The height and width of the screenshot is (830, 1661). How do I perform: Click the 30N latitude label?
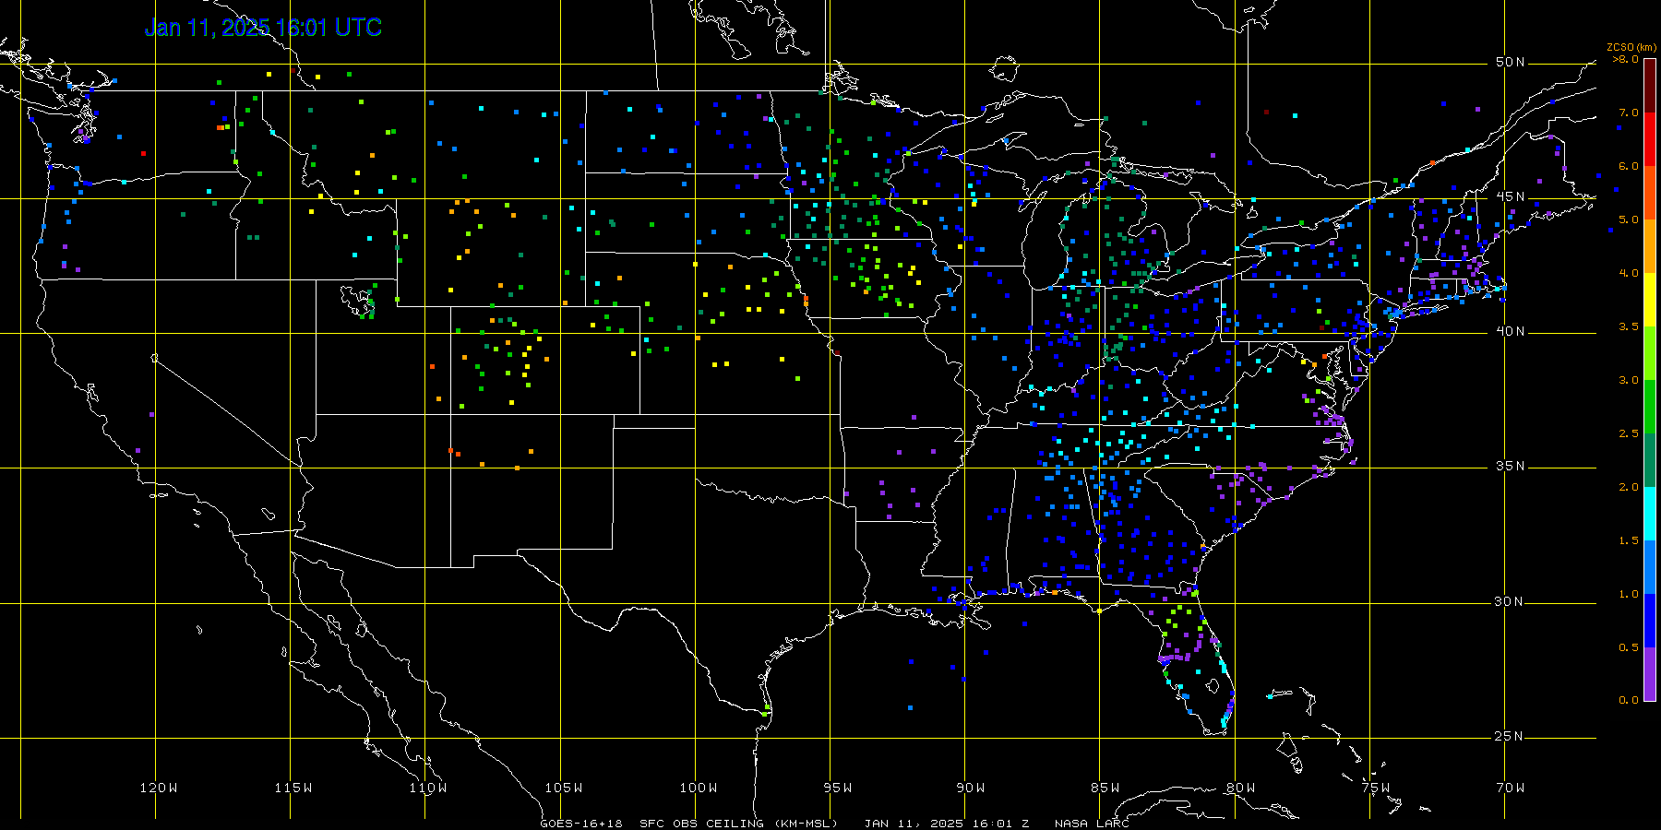click(1511, 601)
